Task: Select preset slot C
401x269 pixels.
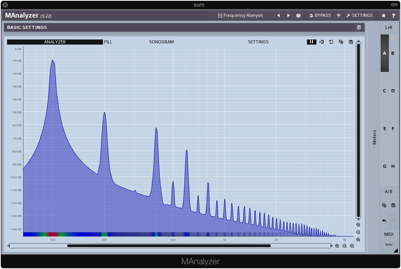Action: pyautogui.click(x=385, y=91)
